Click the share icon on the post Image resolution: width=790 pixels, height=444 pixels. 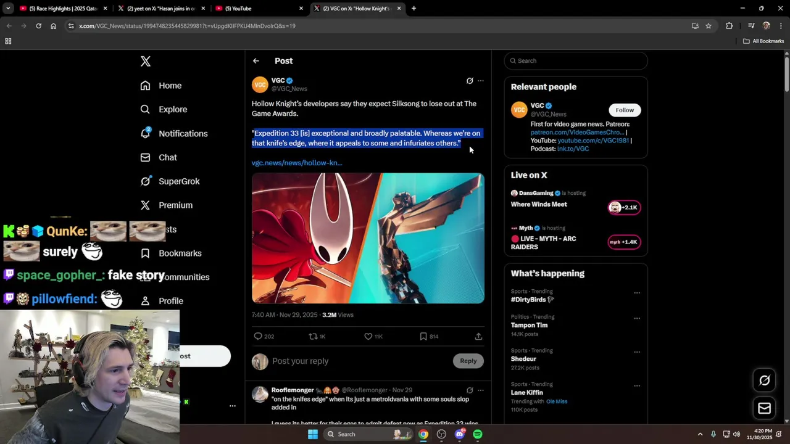tap(478, 336)
